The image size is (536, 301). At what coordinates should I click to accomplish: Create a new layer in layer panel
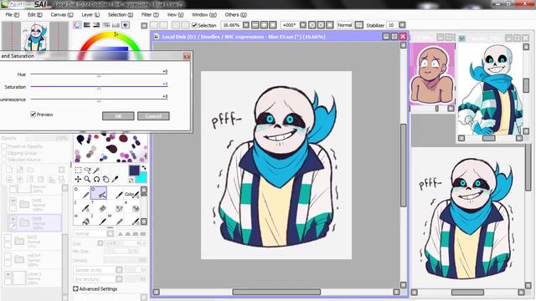click(9, 170)
